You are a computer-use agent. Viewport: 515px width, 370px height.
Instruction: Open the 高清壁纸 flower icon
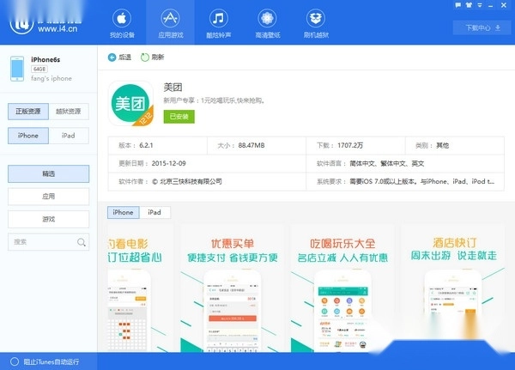point(267,18)
